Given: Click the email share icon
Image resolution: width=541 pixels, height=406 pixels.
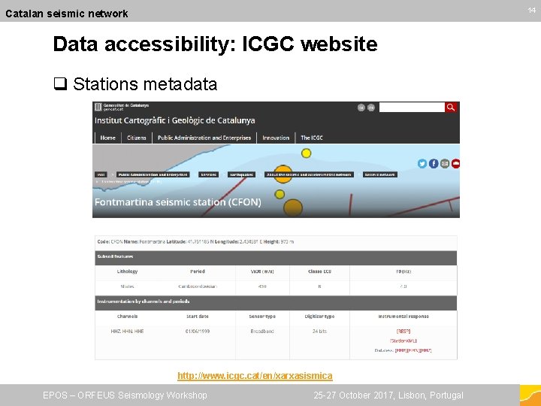Looking at the screenshot, I should coord(445,164).
